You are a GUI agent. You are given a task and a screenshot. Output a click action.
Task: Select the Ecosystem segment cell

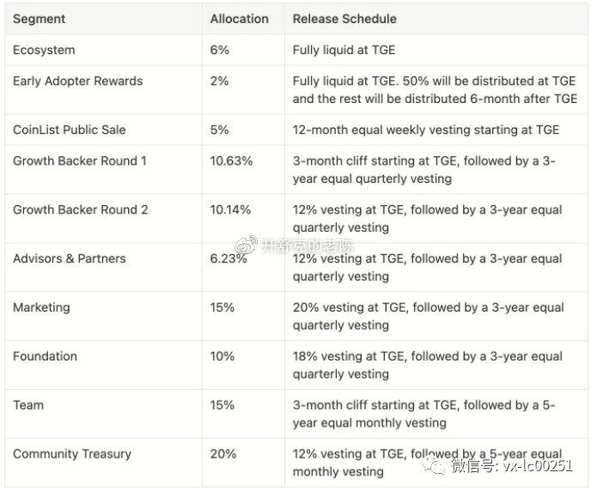click(44, 50)
